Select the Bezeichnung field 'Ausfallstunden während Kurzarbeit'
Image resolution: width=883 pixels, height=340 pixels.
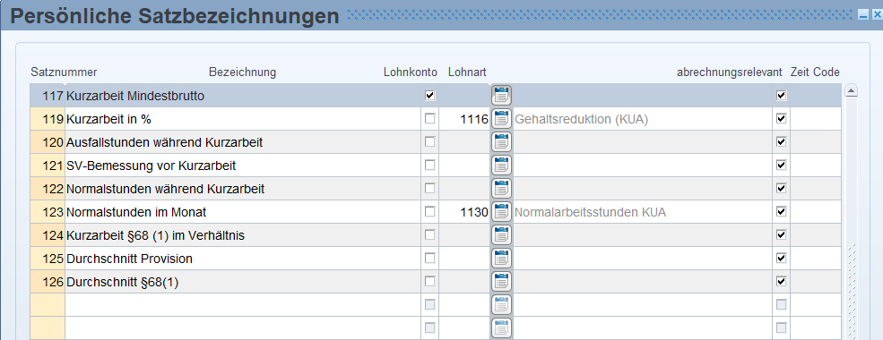[x=243, y=142]
